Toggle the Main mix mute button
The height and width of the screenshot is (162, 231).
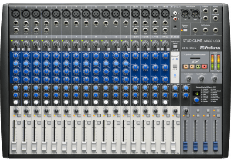pos(218,116)
